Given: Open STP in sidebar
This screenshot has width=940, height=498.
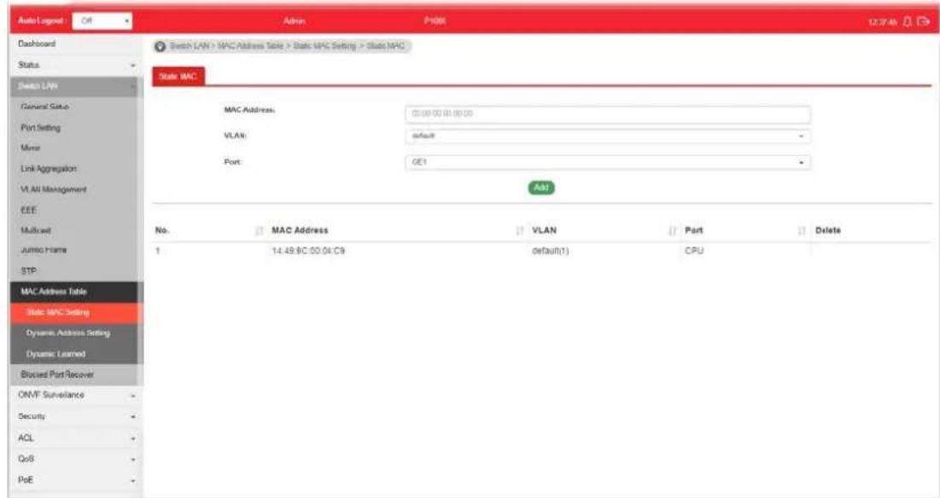Looking at the screenshot, I should (28, 270).
